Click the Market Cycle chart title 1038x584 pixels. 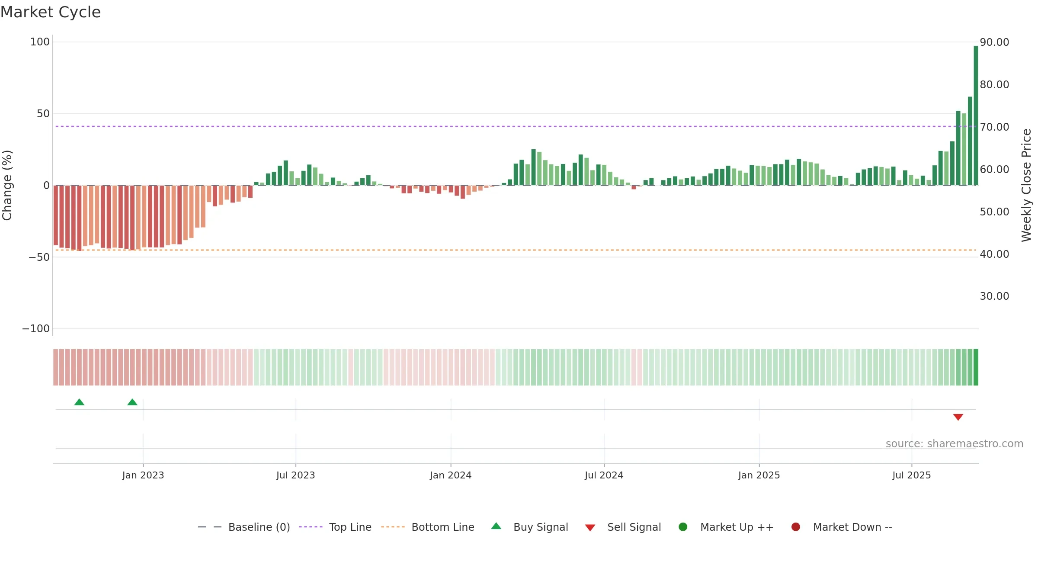pyautogui.click(x=51, y=12)
